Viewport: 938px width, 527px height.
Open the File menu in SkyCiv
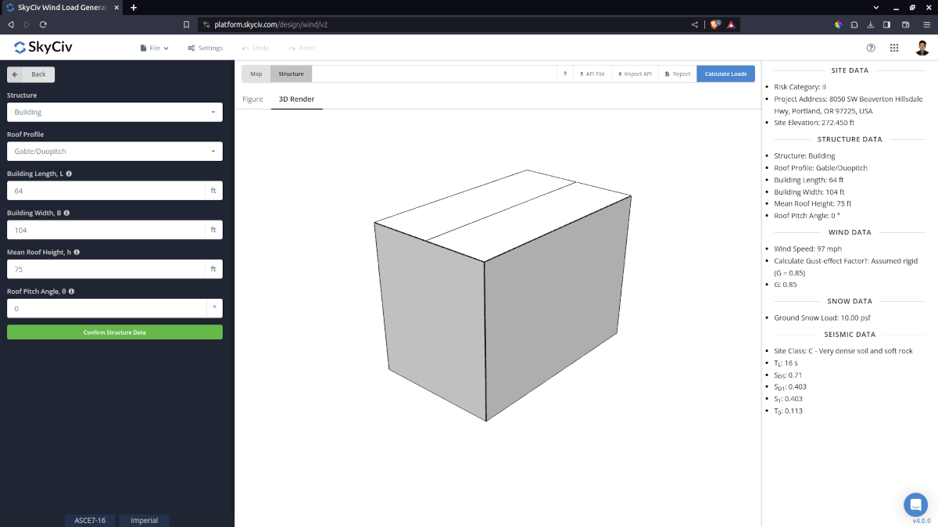click(153, 47)
